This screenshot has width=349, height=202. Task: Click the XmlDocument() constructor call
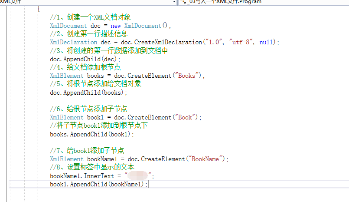click(x=146, y=26)
